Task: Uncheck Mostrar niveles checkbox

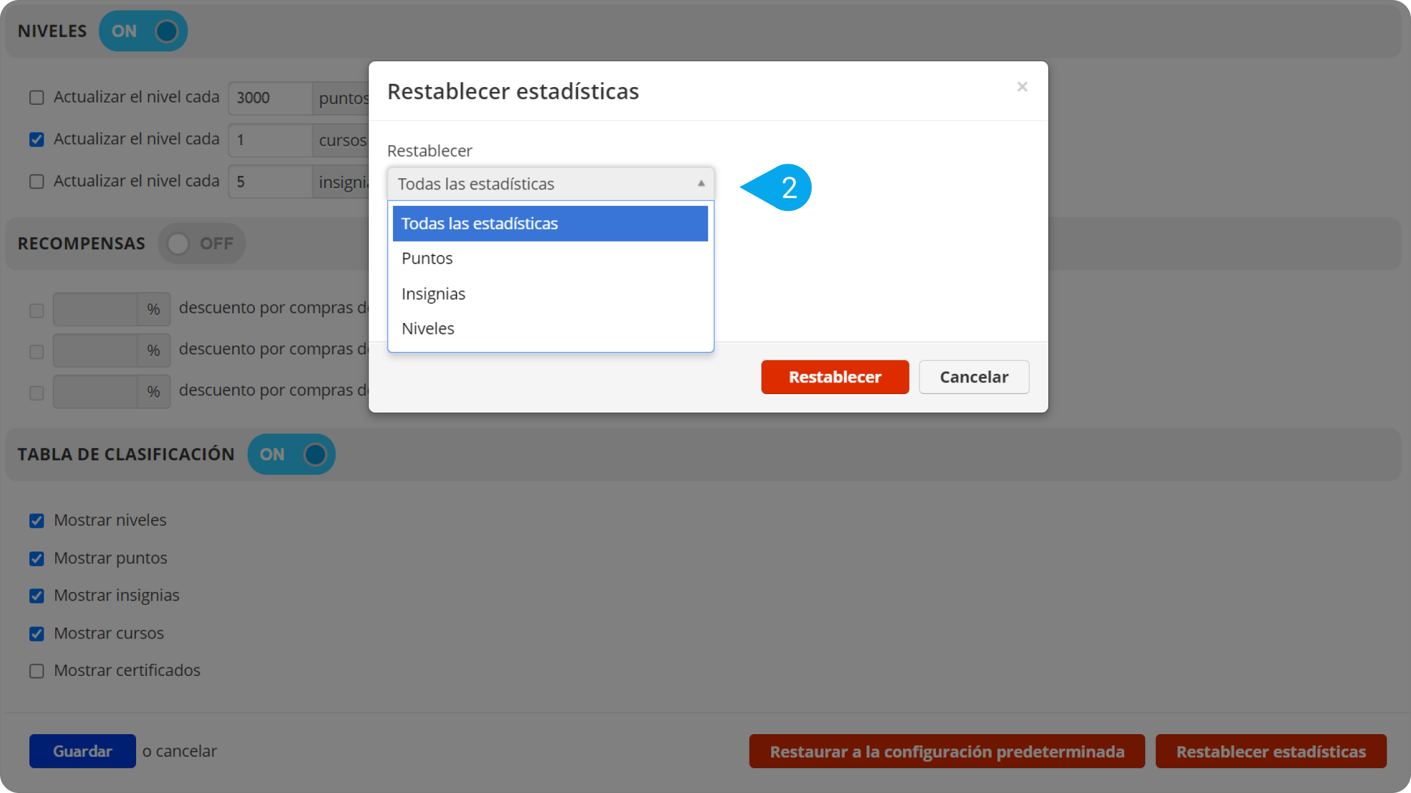Action: 37,521
